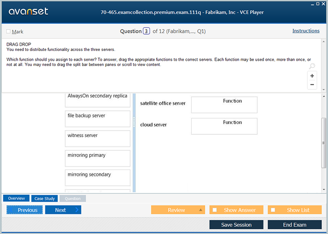
Task: Select the file backup server item
Action: [97, 119]
